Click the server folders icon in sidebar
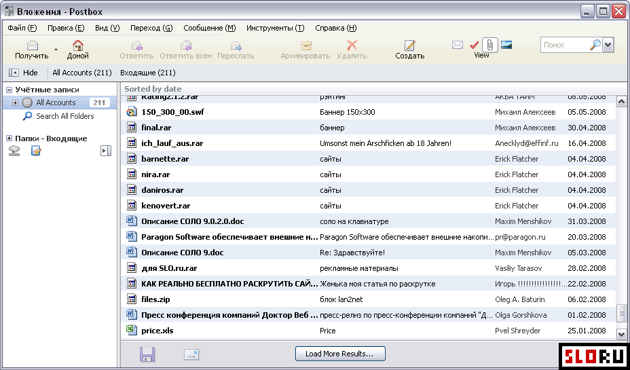 [x=14, y=151]
